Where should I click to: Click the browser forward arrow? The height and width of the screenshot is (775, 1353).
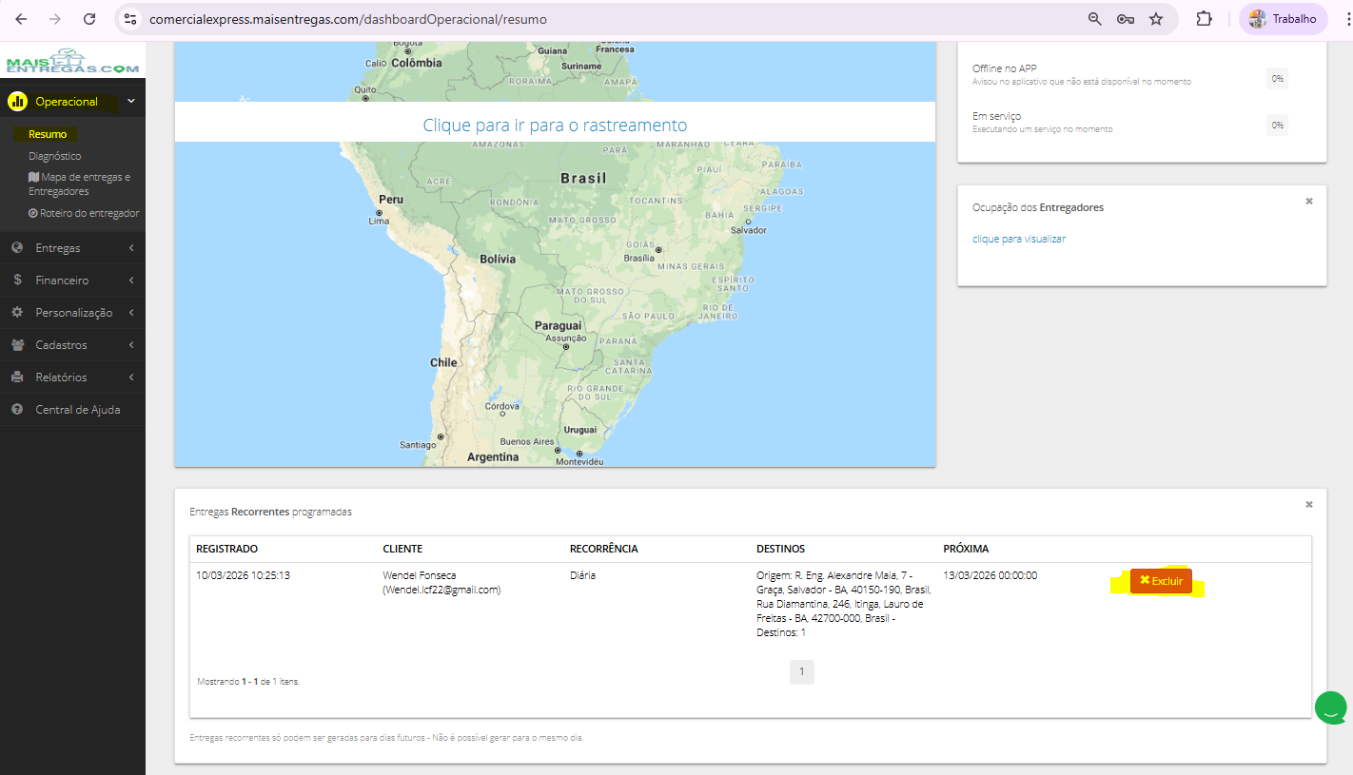coord(55,19)
